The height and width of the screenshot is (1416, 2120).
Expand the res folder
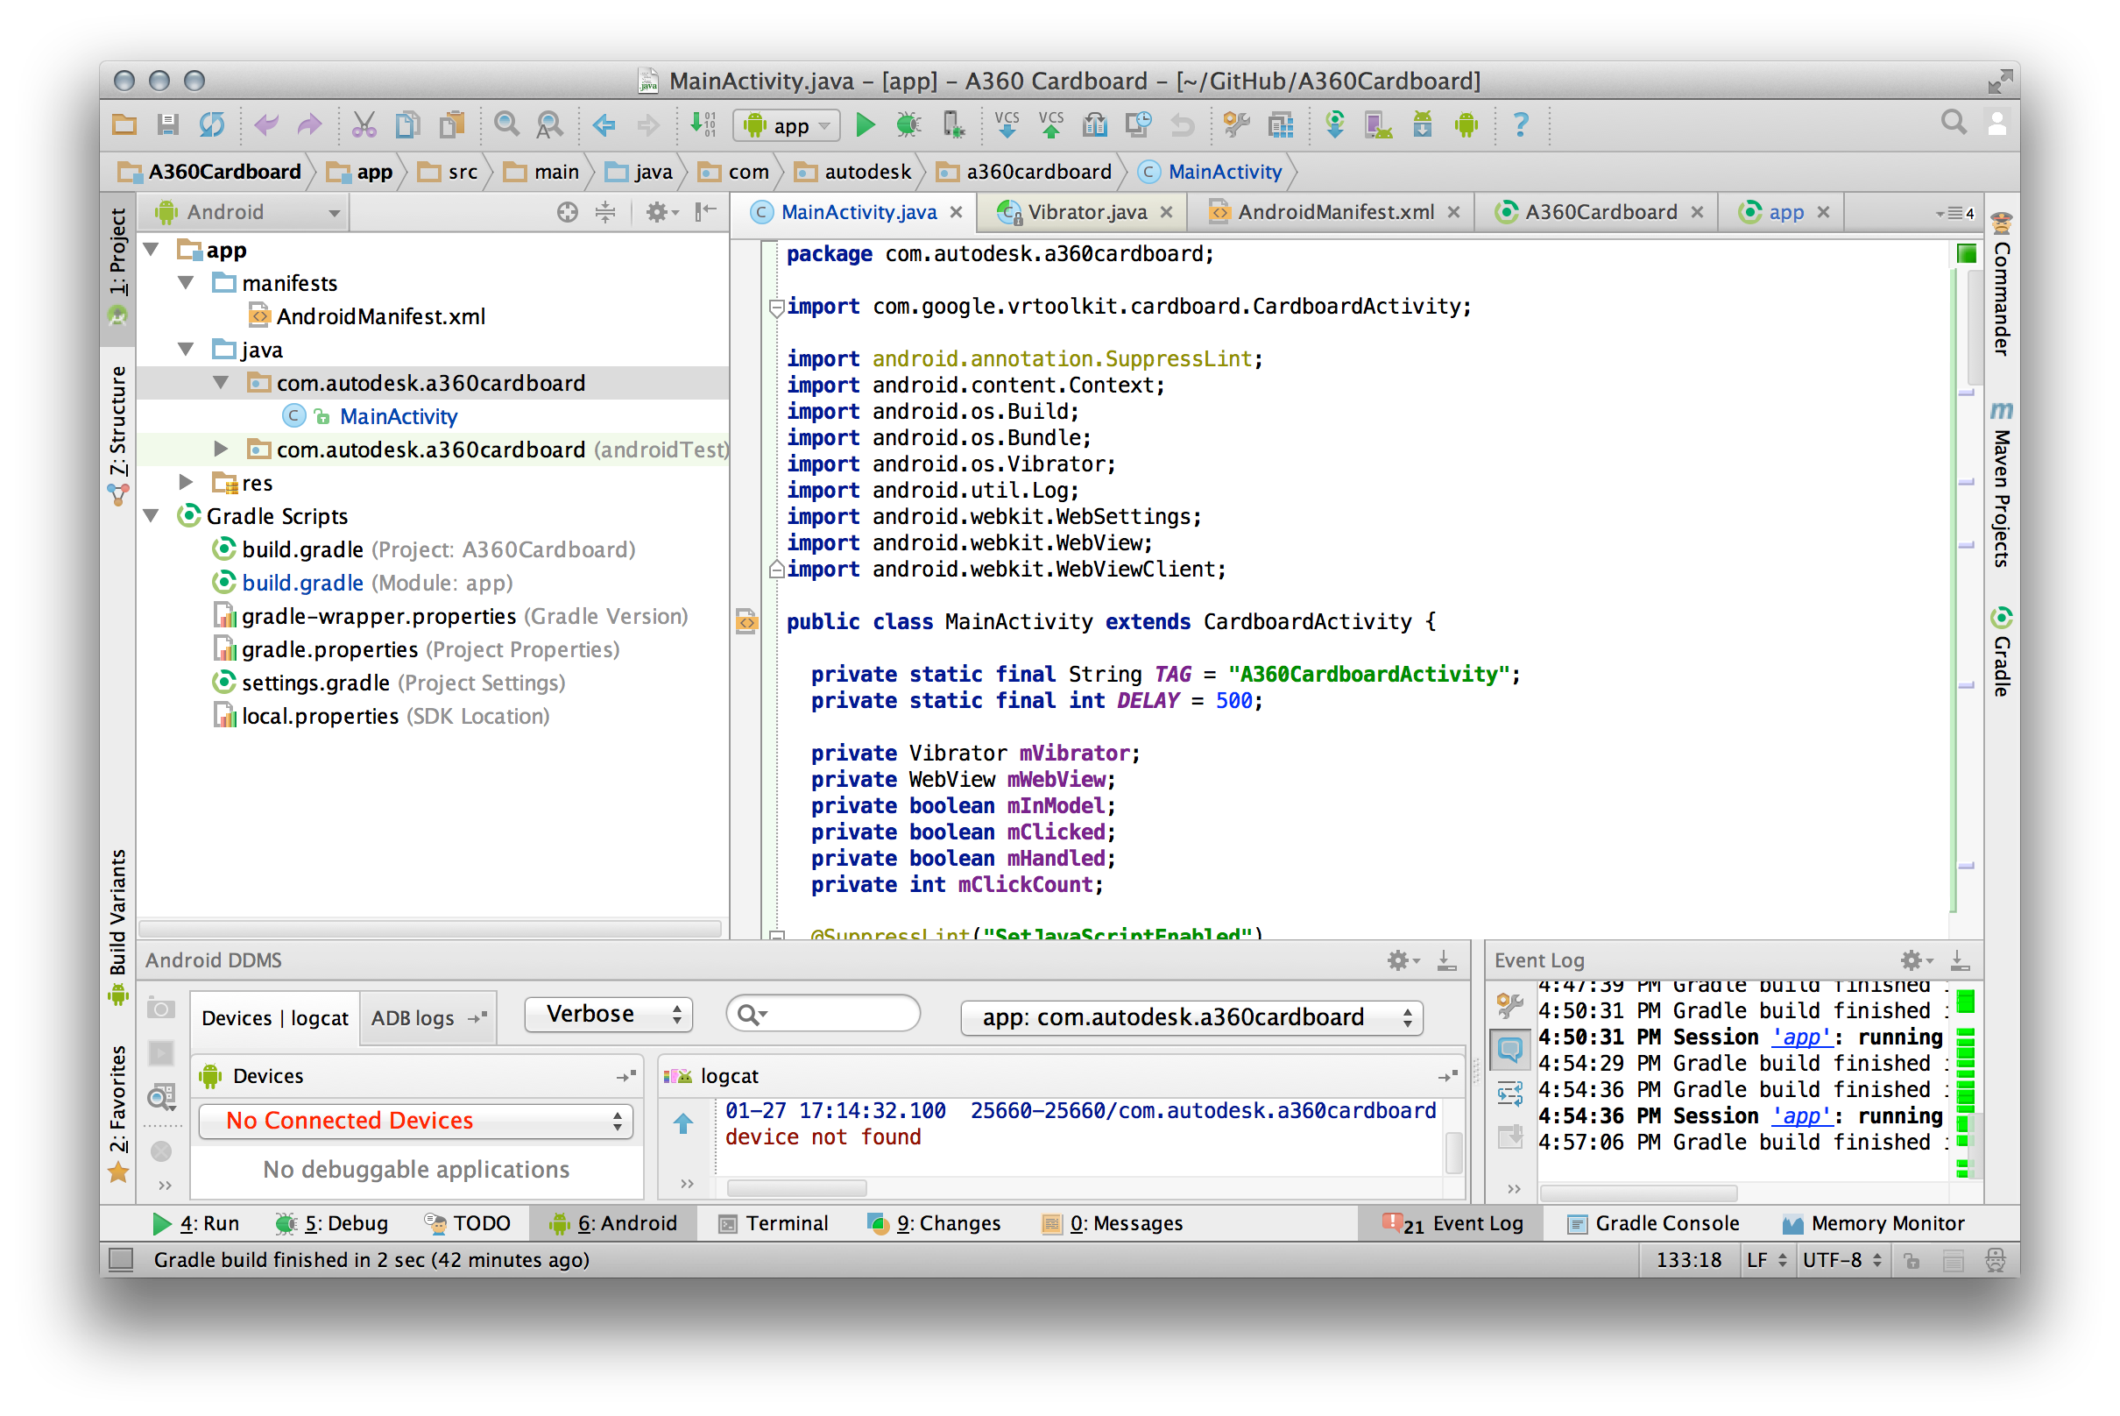coord(187,482)
